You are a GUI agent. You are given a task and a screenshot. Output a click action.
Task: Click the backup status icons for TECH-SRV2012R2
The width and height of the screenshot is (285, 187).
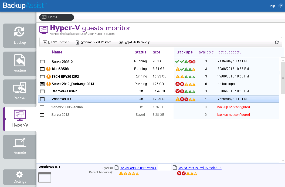click(x=185, y=77)
